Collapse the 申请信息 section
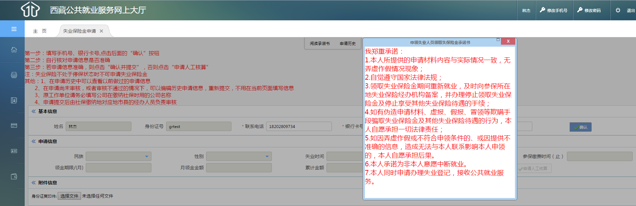This screenshot has width=636, height=206. [x=34, y=141]
